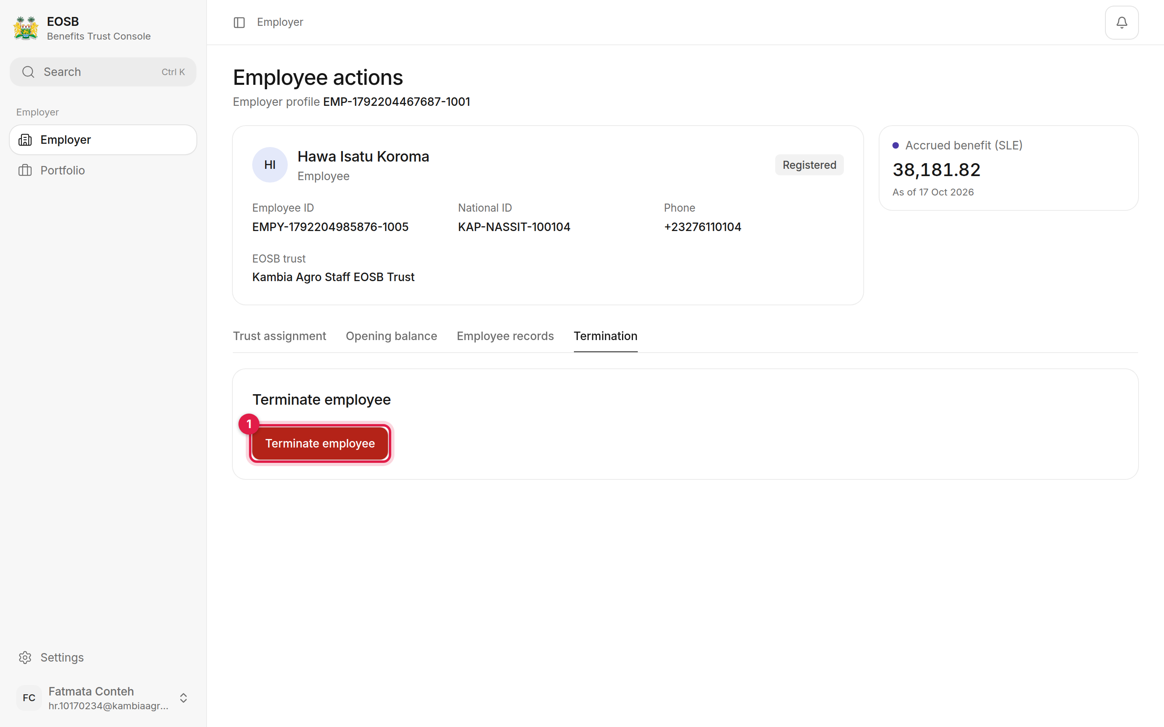Click the Settings gear icon
This screenshot has height=727, width=1164.
coord(25,657)
